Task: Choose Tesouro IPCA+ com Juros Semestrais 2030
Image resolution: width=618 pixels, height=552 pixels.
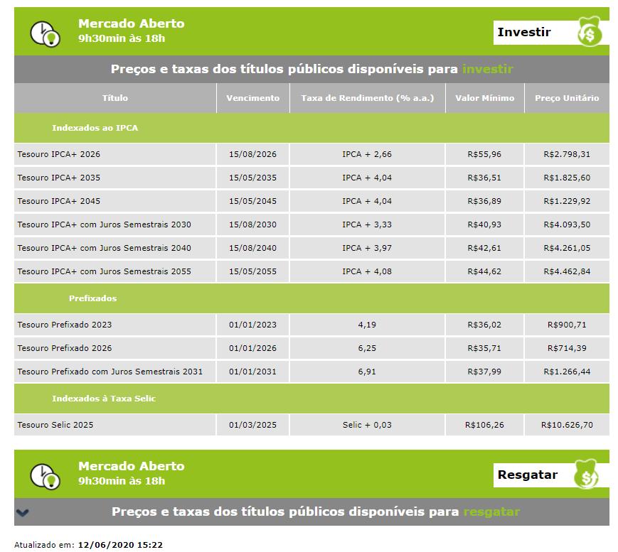Action: pos(104,224)
